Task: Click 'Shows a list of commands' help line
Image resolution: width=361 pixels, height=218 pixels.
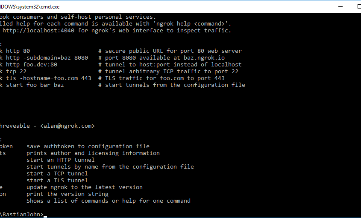Action: 109,201
